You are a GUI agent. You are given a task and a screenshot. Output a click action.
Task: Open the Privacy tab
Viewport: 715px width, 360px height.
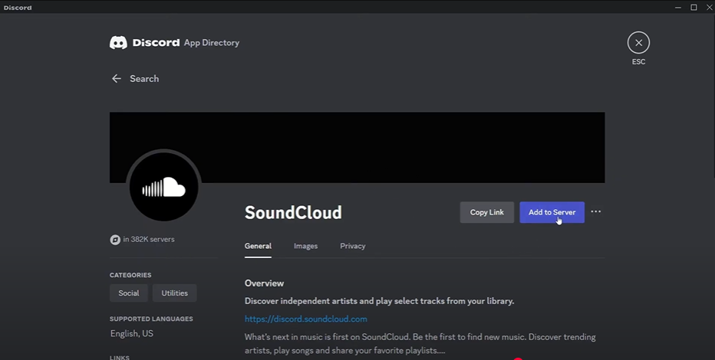pyautogui.click(x=352, y=246)
